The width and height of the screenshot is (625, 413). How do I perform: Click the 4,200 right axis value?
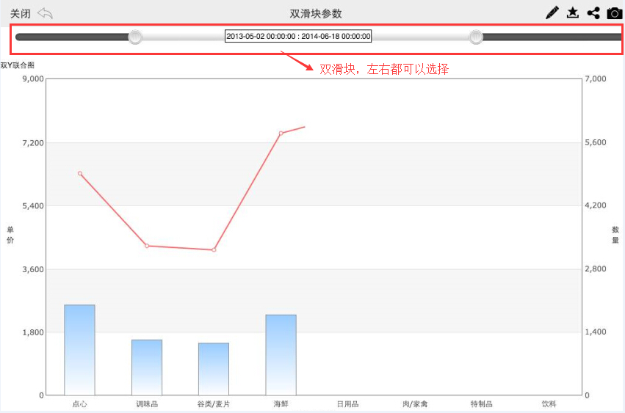596,205
